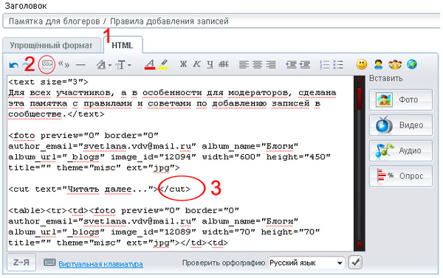Insert a cut (page break) via toolbar icon

click(47, 65)
